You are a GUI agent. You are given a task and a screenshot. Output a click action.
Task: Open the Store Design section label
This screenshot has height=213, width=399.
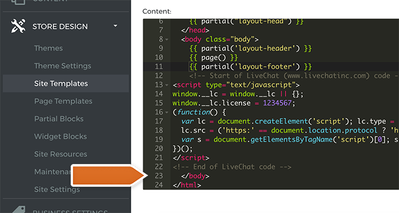60,26
